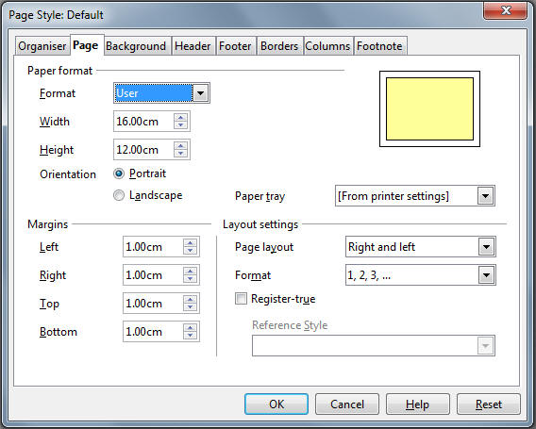Open the Background tab

pyautogui.click(x=136, y=46)
